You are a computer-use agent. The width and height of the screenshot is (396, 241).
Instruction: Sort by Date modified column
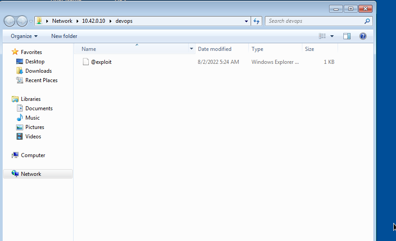pyautogui.click(x=222, y=49)
